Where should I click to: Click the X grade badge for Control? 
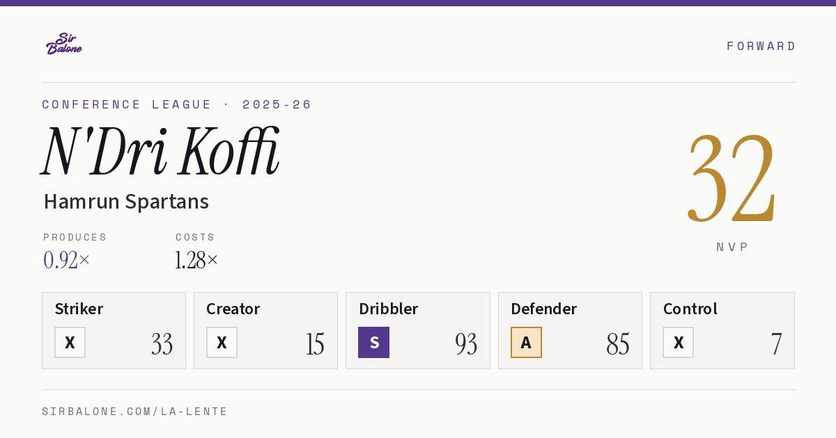(x=679, y=343)
